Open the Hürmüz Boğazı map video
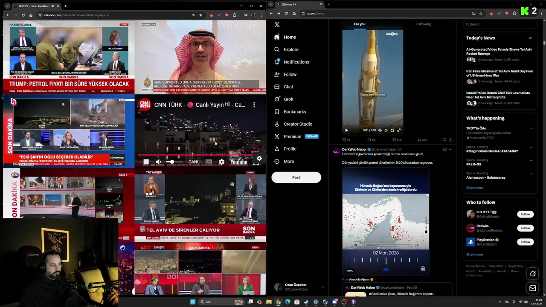 (386, 222)
